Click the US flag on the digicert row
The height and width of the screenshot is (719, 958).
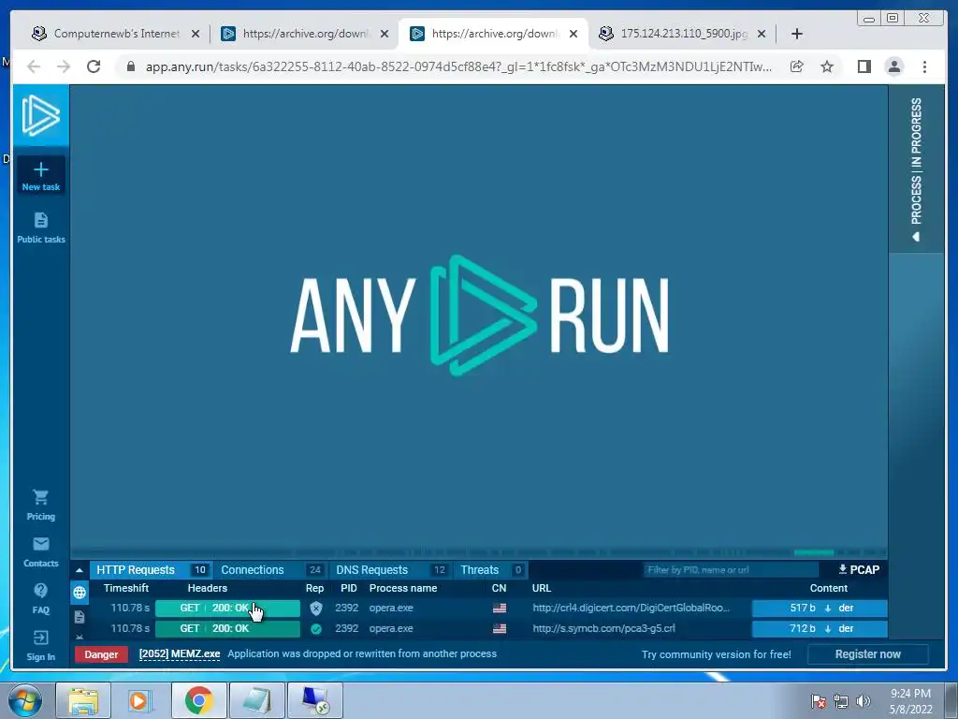500,609
